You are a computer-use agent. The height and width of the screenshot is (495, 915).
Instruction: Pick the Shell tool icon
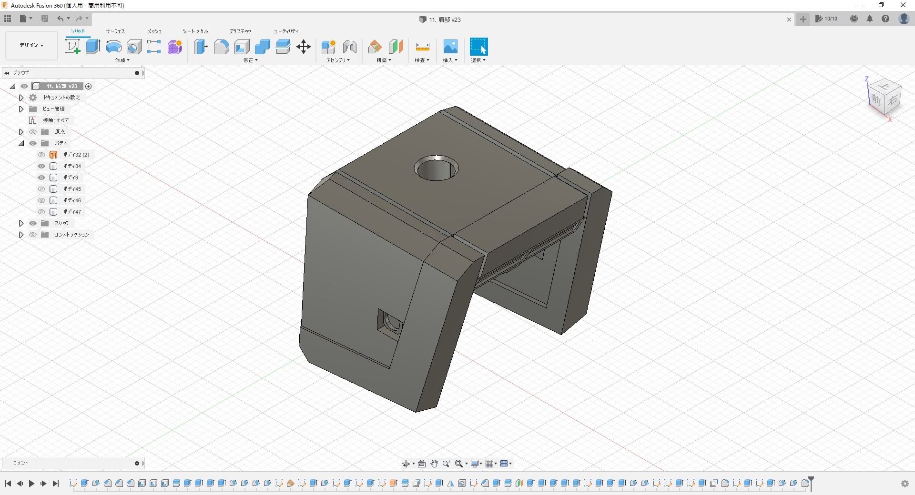pyautogui.click(x=242, y=47)
